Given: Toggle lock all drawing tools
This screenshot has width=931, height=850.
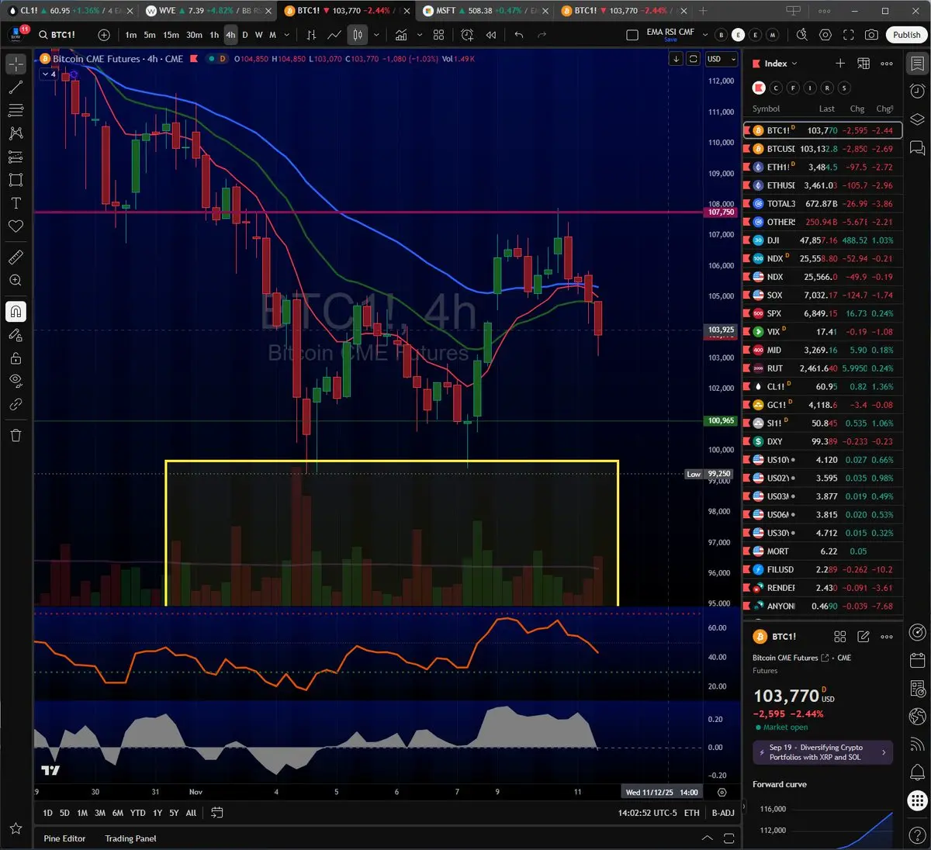Looking at the screenshot, I should [x=16, y=358].
